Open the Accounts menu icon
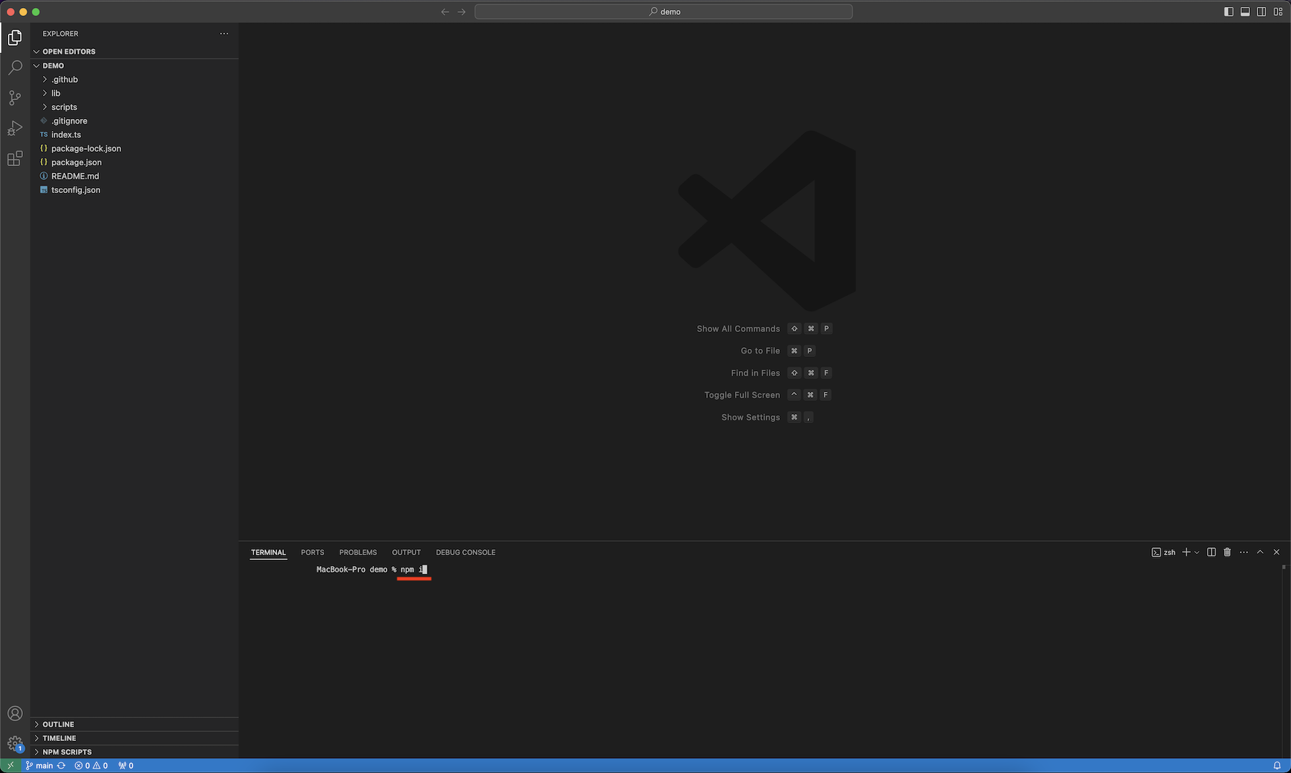1291x773 pixels. [15, 713]
